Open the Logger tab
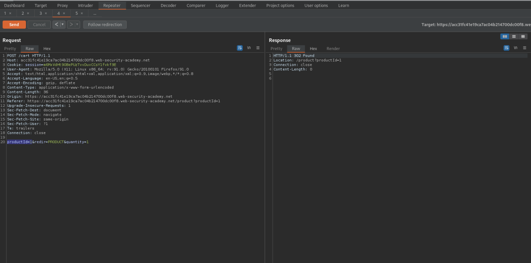The image size is (531, 263). [x=222, y=5]
